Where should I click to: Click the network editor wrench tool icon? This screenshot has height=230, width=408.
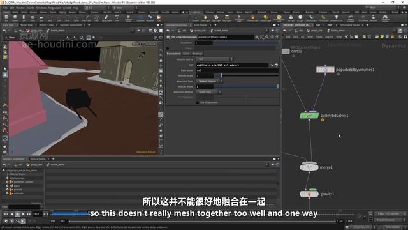pos(346,37)
